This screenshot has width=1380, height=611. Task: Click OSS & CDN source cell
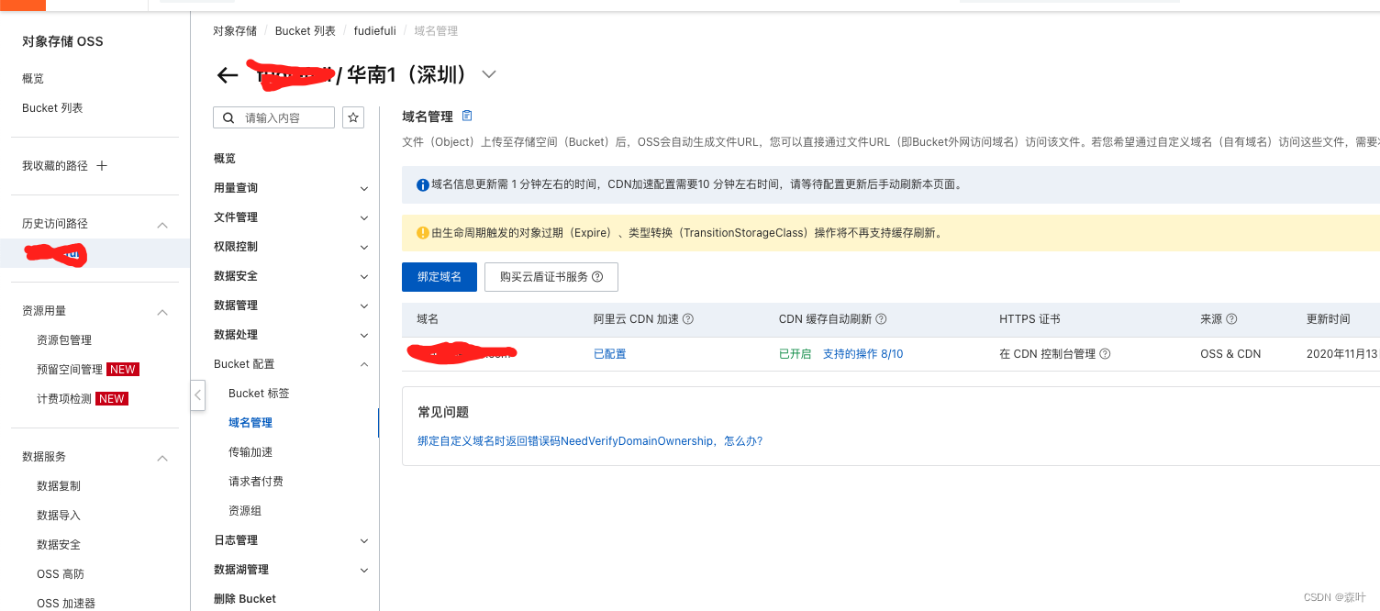coord(1230,354)
